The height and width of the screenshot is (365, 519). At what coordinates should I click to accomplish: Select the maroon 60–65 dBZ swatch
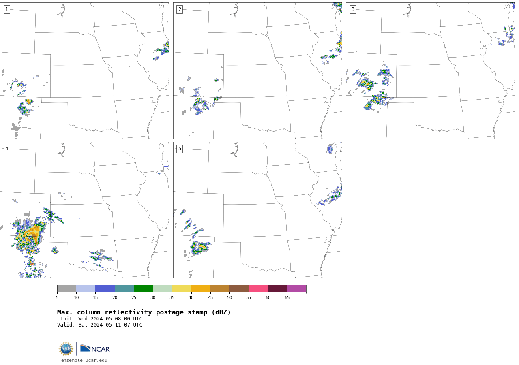[x=277, y=288]
